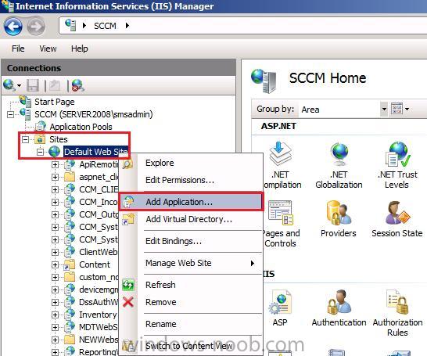Collapse the Sites tree node

coord(25,140)
